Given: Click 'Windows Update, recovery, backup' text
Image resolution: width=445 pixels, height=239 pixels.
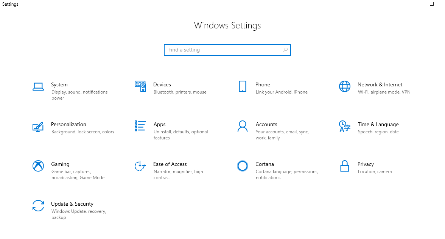Looking at the screenshot, I should coord(79,214).
